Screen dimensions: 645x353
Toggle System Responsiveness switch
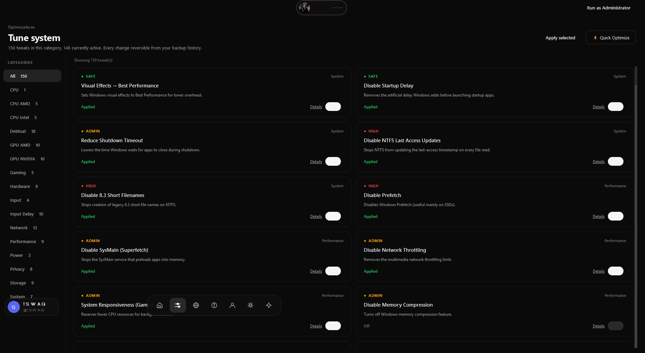[333, 326]
